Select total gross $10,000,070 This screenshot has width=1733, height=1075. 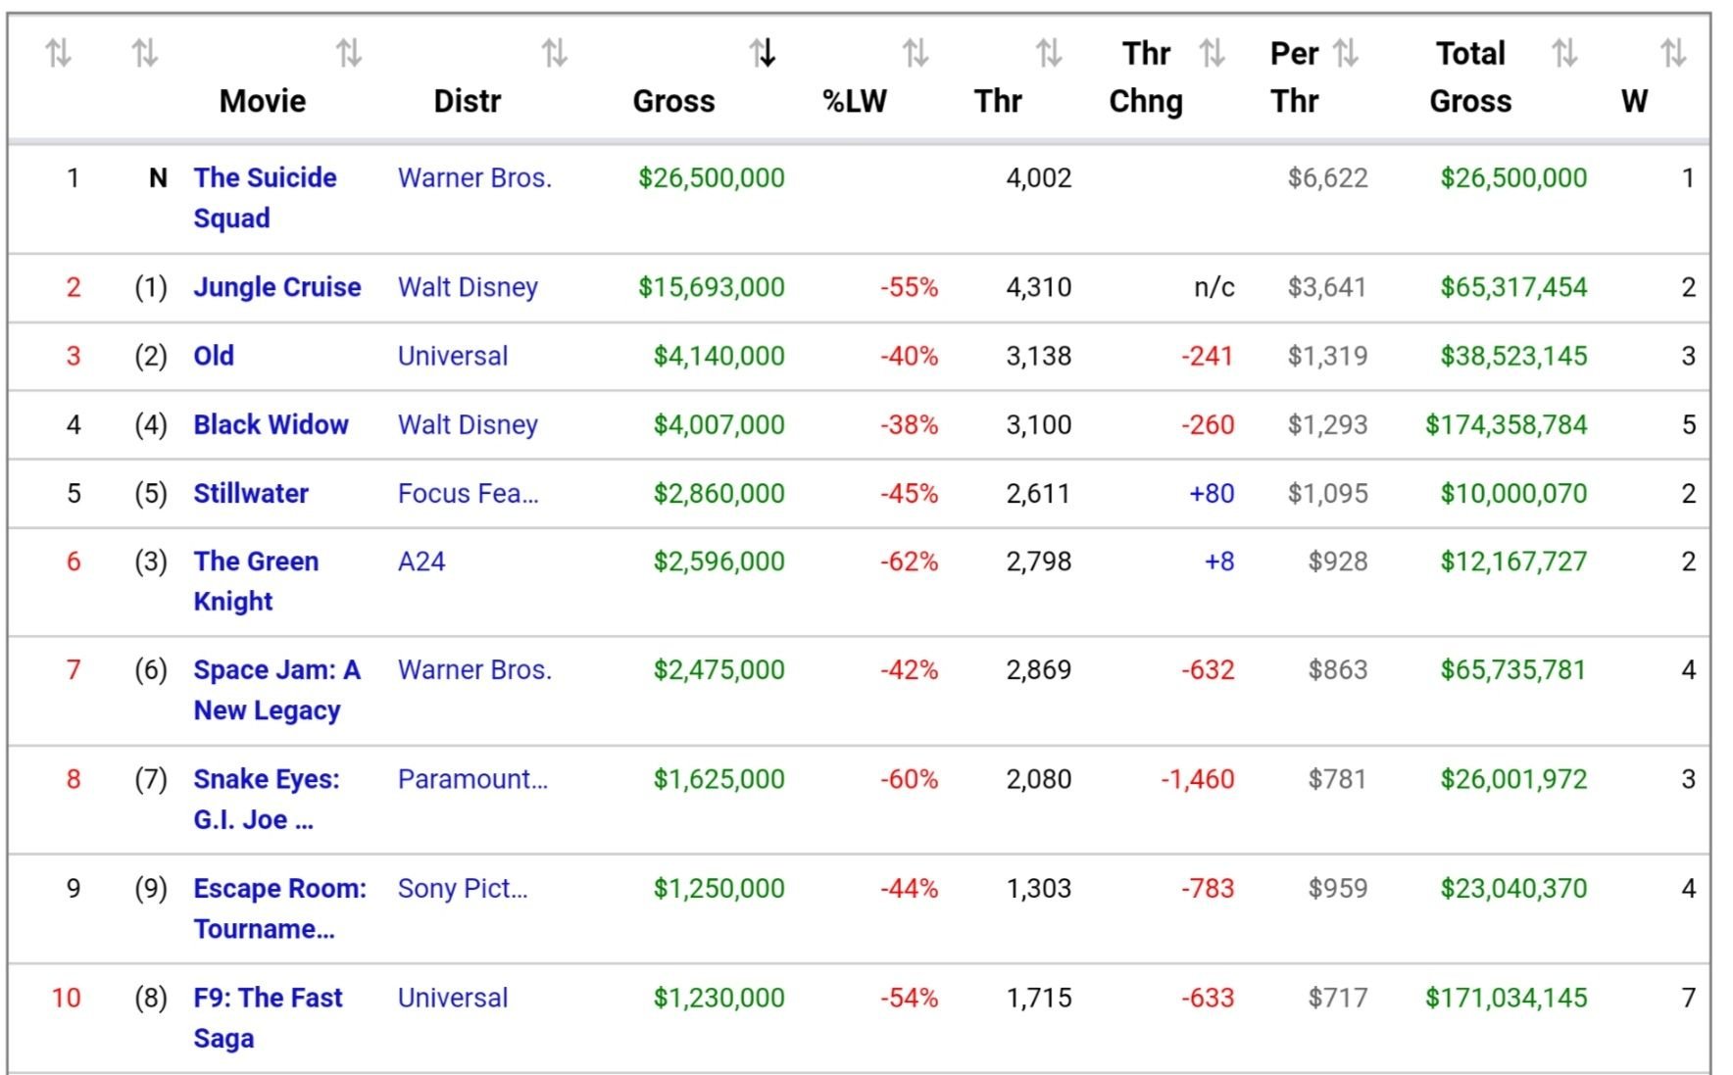[x=1514, y=493]
